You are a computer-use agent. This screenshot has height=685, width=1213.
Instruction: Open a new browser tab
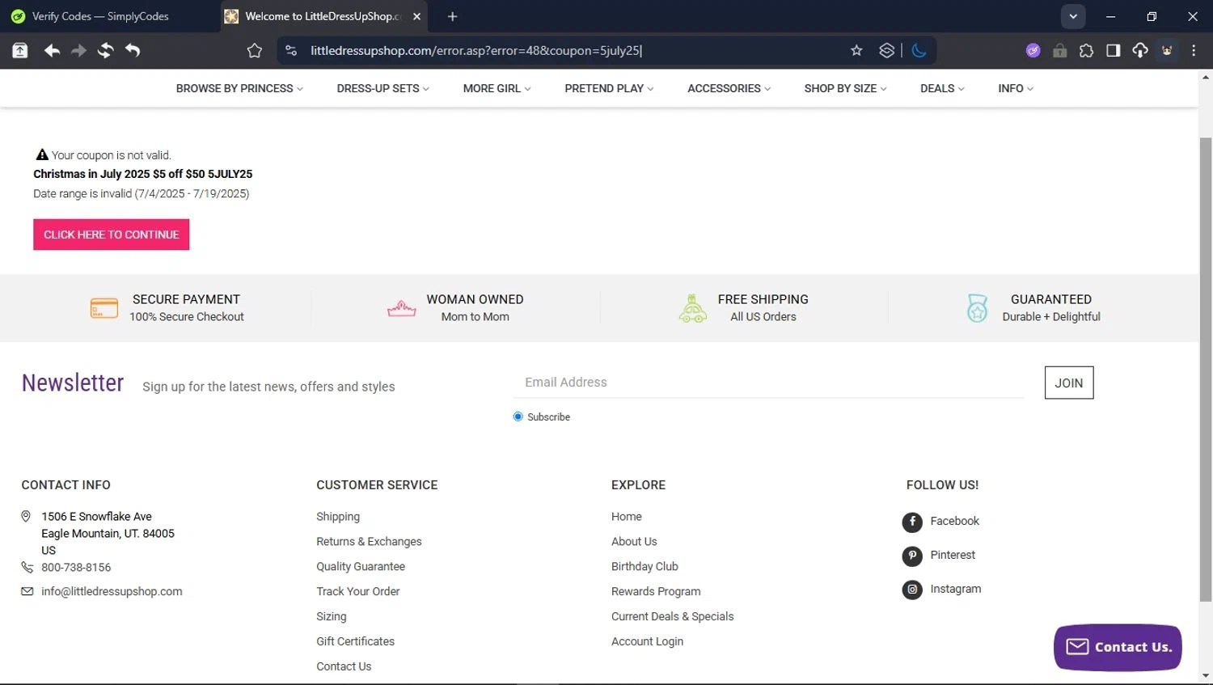point(452,16)
